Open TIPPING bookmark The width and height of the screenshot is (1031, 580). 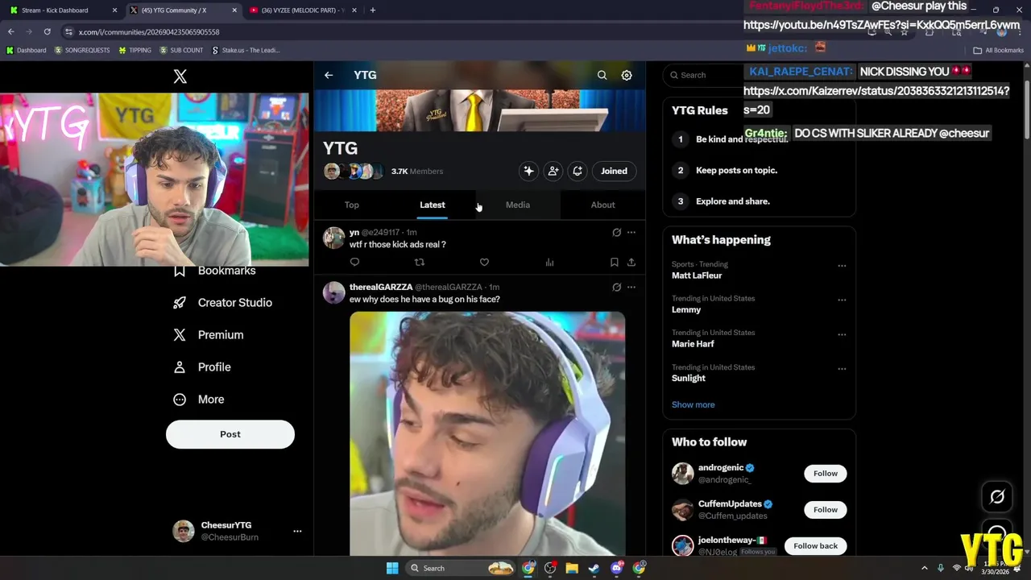click(x=135, y=50)
